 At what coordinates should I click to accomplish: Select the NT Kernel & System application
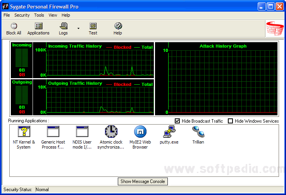24,137
